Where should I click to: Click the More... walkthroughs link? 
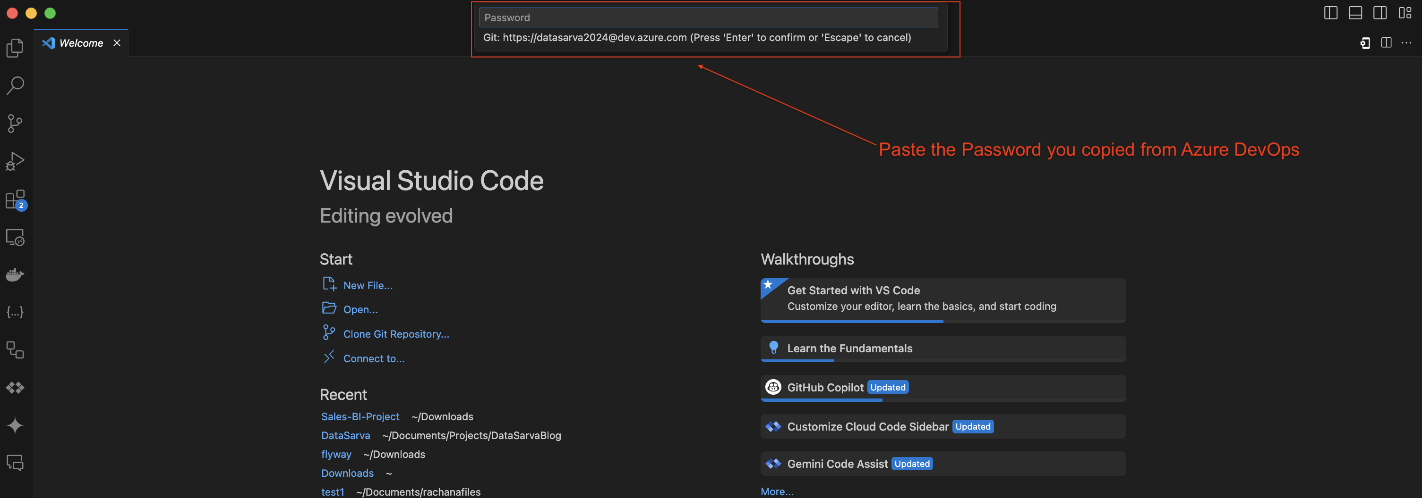point(777,491)
